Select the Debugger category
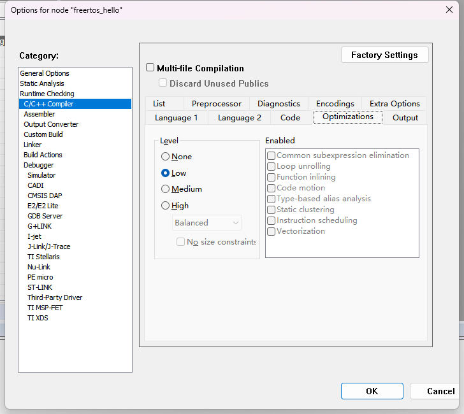 38,165
